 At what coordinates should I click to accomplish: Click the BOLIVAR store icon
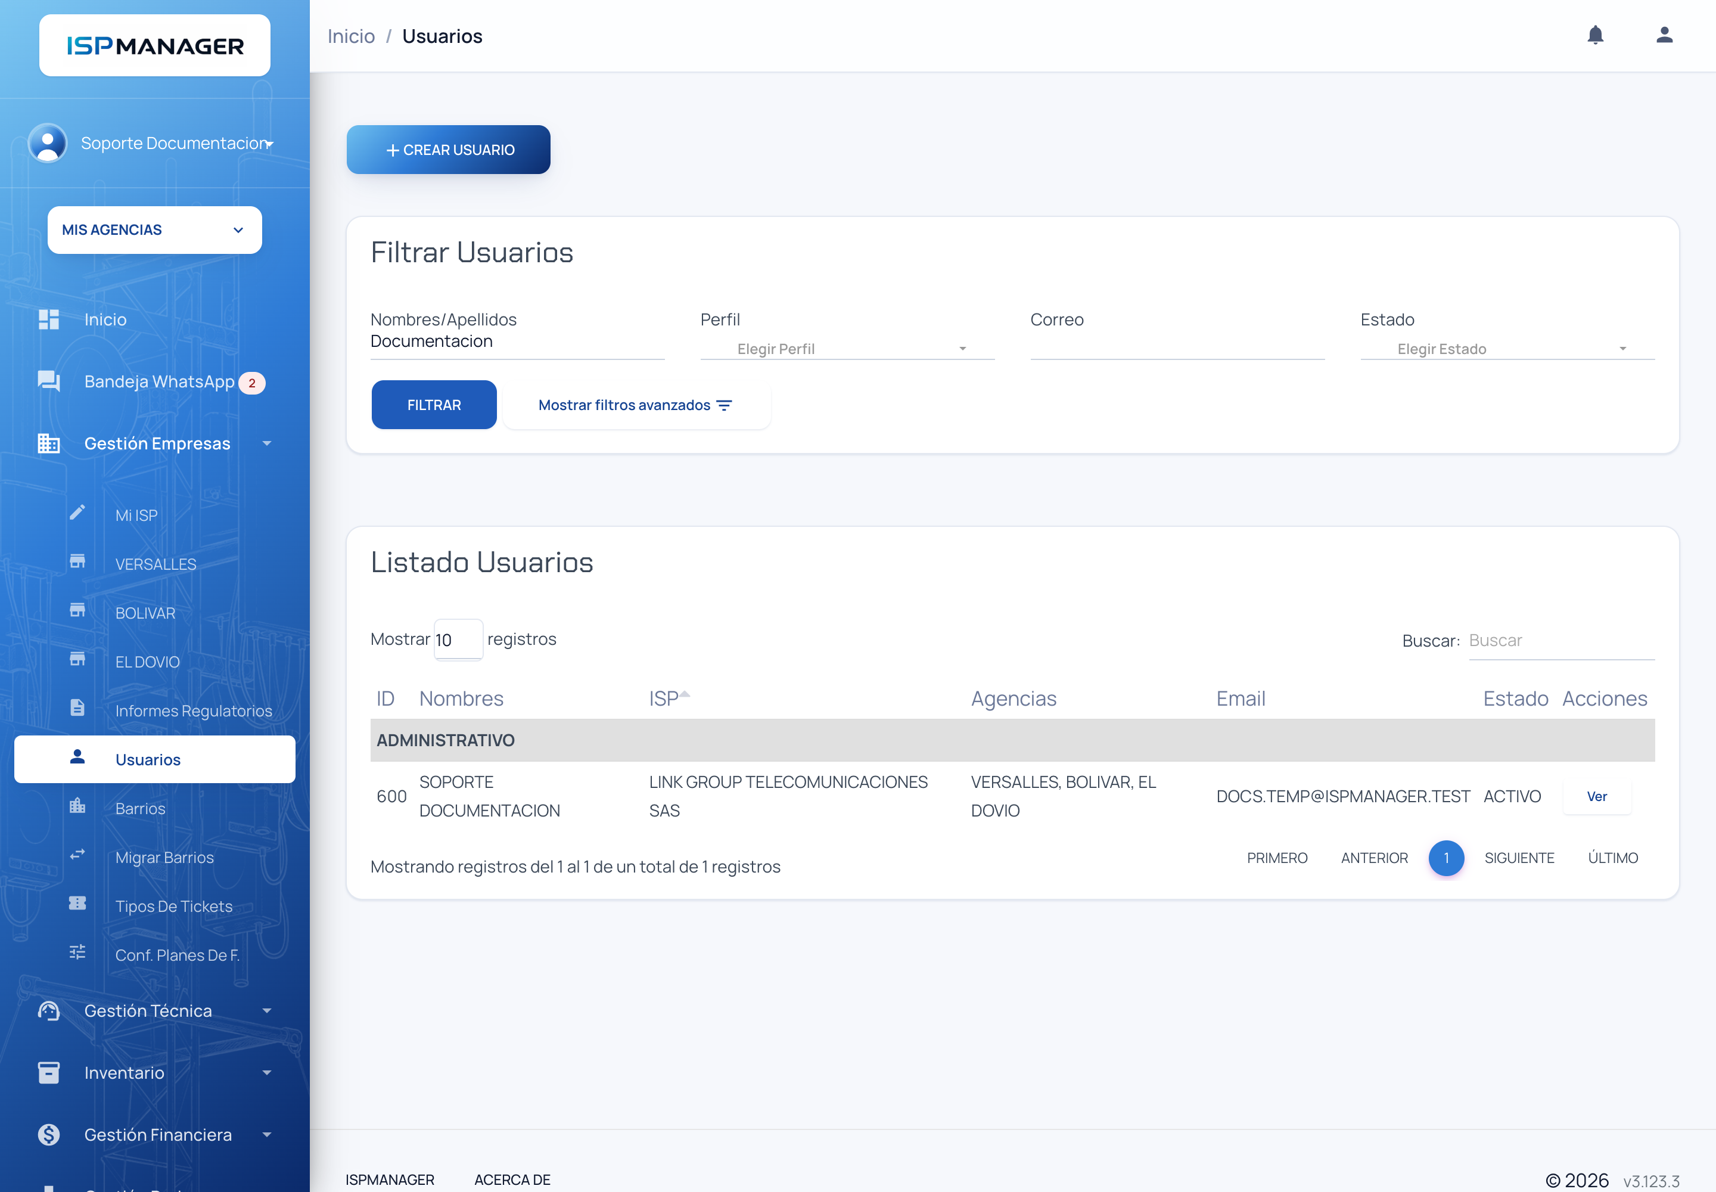point(77,610)
